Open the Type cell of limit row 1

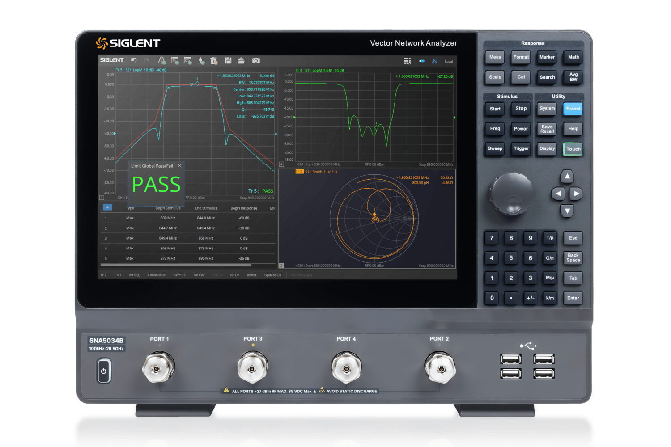coord(130,218)
